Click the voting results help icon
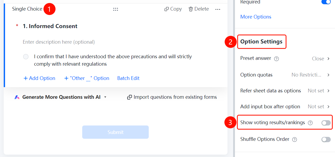 click(x=310, y=123)
